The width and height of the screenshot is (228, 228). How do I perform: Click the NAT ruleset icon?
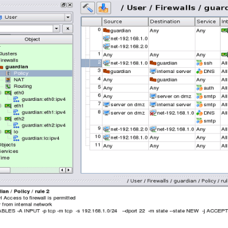coord(8,80)
